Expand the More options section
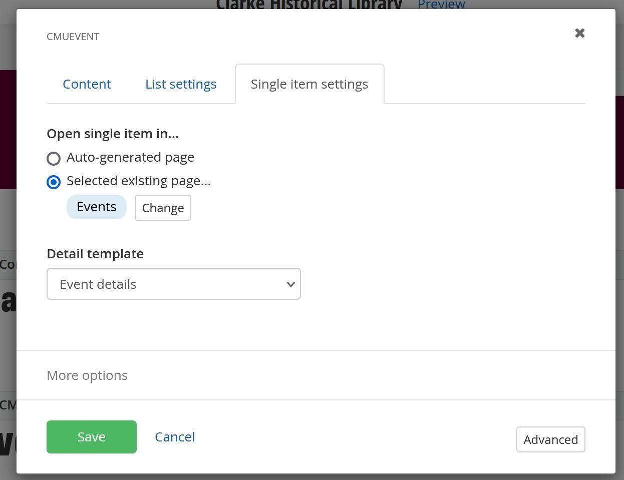624x480 pixels. (x=87, y=375)
